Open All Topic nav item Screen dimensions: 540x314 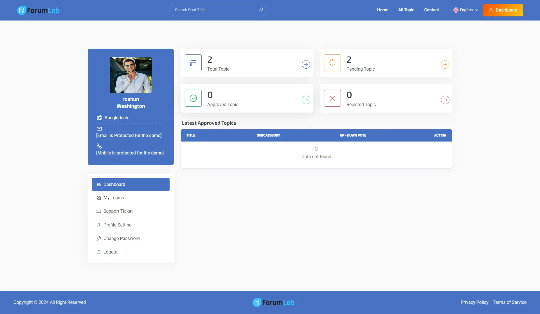click(x=406, y=10)
